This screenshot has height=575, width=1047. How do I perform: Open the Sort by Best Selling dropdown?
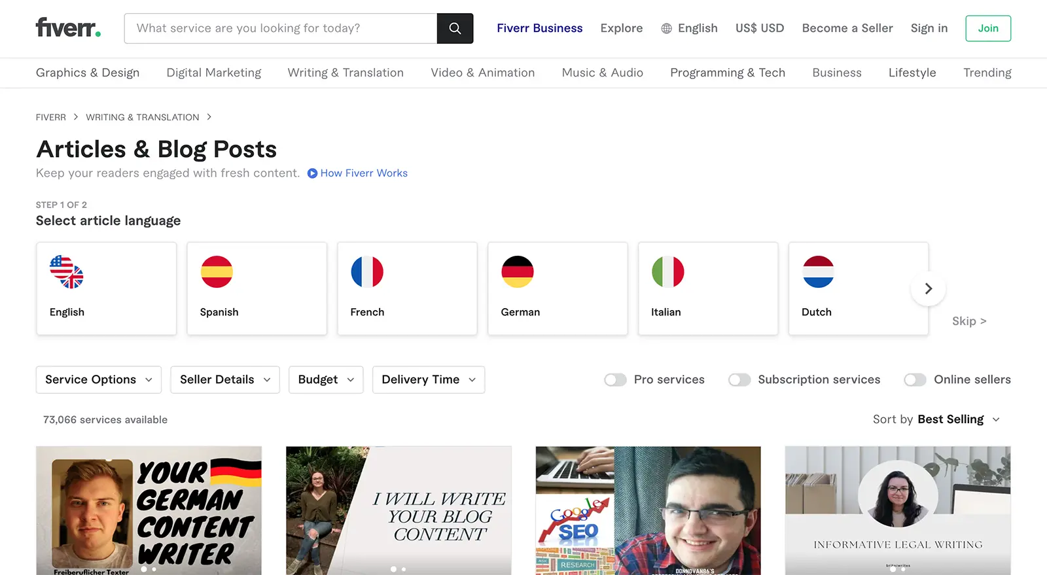click(x=959, y=419)
